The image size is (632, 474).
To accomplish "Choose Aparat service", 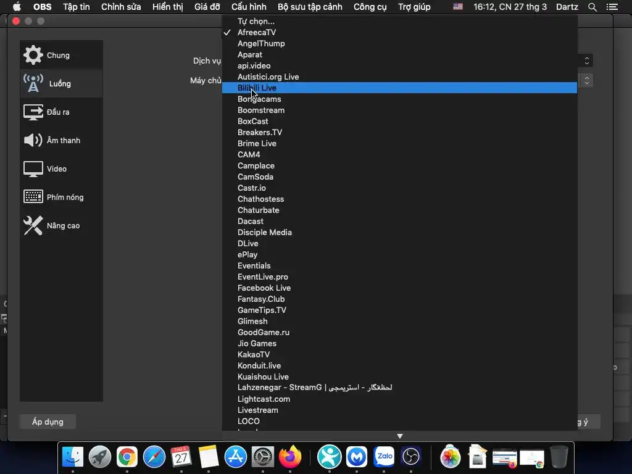I will point(399,54).
